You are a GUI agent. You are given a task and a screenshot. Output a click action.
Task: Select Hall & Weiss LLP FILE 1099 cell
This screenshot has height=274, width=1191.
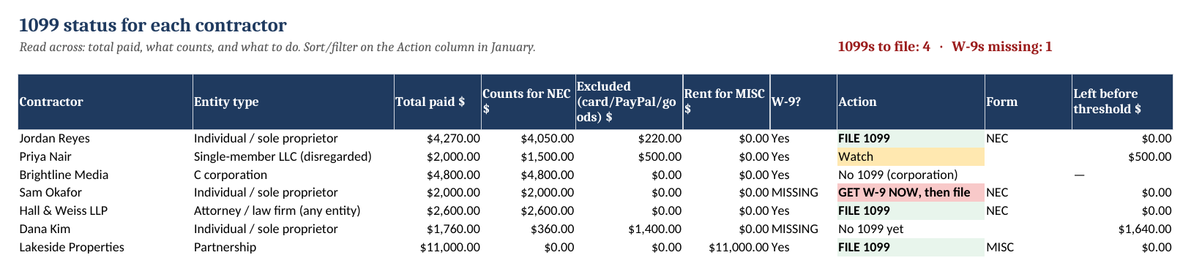tap(911, 210)
